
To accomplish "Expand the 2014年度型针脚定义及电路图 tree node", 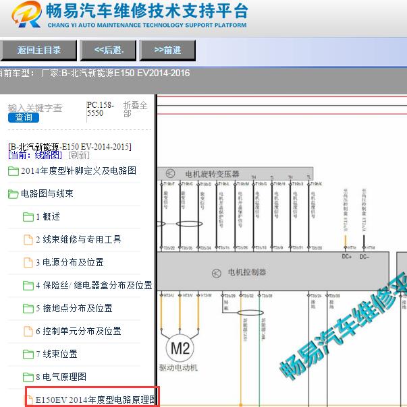I will (78, 170).
